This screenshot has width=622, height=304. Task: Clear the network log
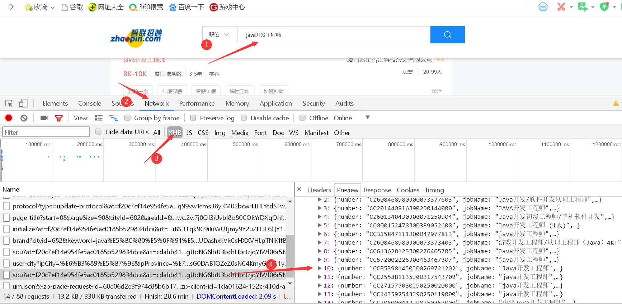pos(24,118)
